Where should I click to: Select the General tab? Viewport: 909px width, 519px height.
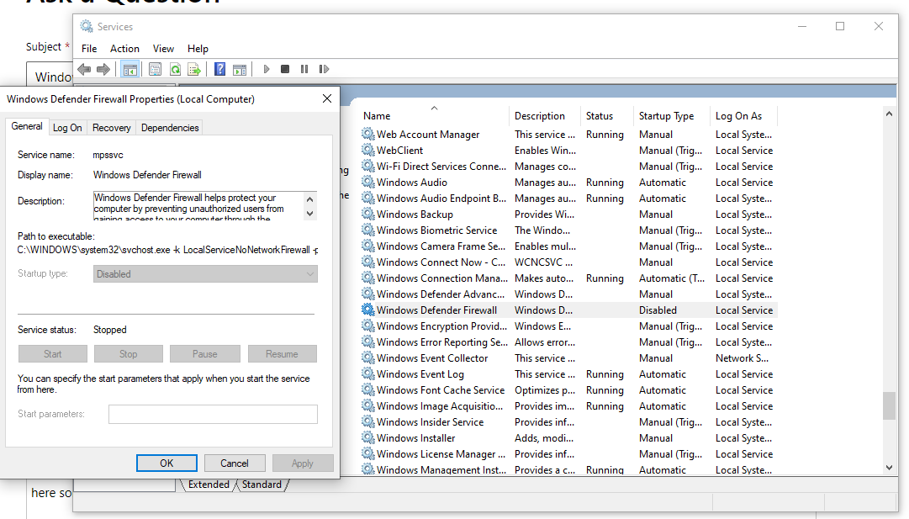27,126
